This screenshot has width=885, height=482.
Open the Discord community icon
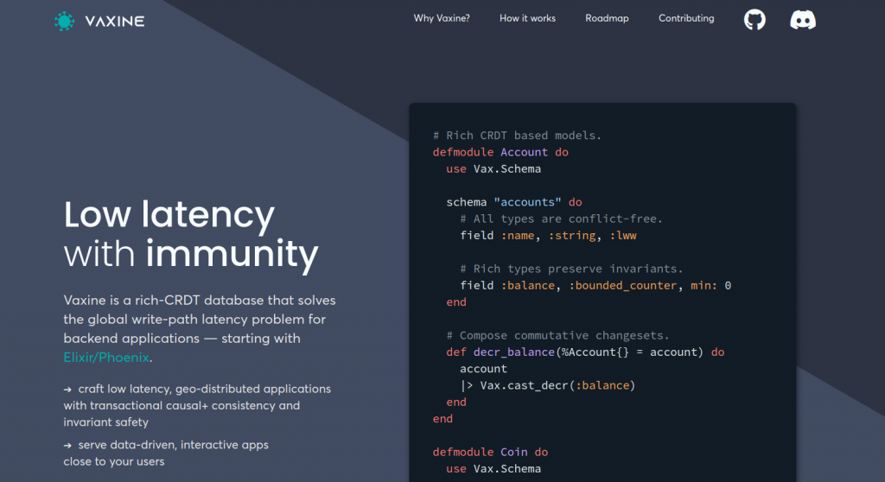pos(803,20)
